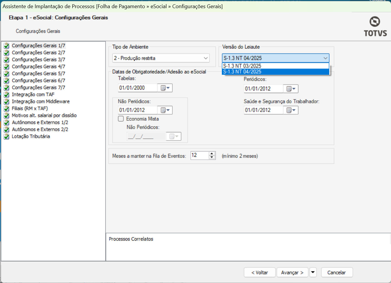The height and width of the screenshot is (283, 391).
Task: Choose S-1.3 NT 04/2025 from list
Action: [x=275, y=72]
